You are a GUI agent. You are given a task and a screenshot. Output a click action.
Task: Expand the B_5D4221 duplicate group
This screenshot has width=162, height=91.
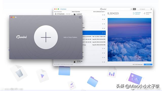[72, 15]
